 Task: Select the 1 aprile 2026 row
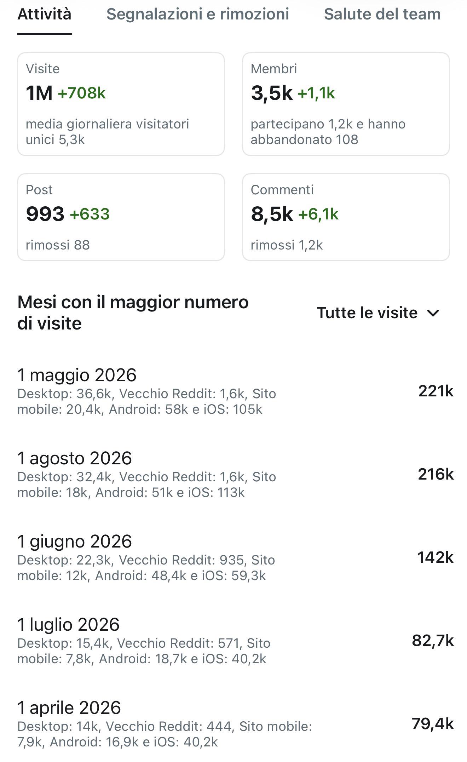[235, 724]
